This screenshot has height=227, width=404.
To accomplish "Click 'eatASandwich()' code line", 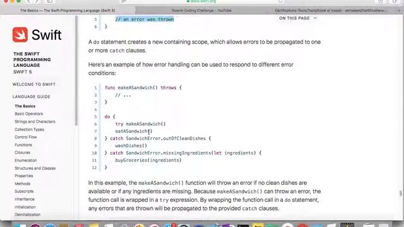I will 134,131.
